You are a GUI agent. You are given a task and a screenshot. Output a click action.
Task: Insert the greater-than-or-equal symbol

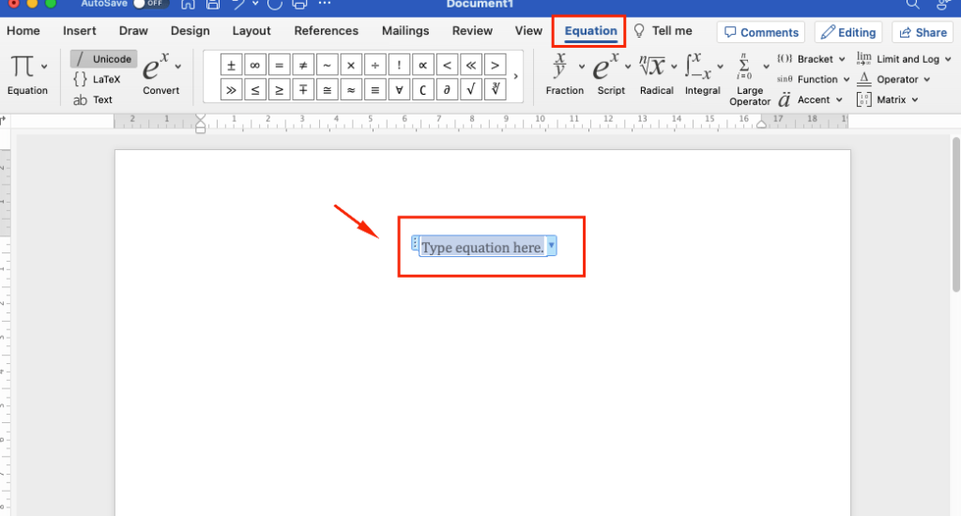[x=279, y=90]
